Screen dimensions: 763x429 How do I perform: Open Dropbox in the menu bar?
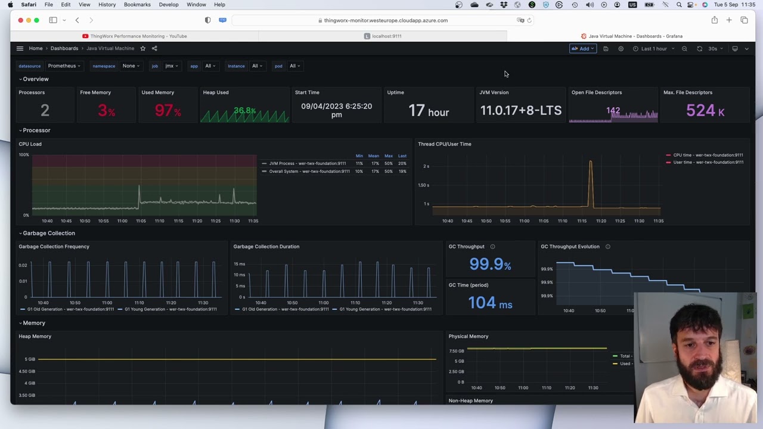[x=504, y=5]
